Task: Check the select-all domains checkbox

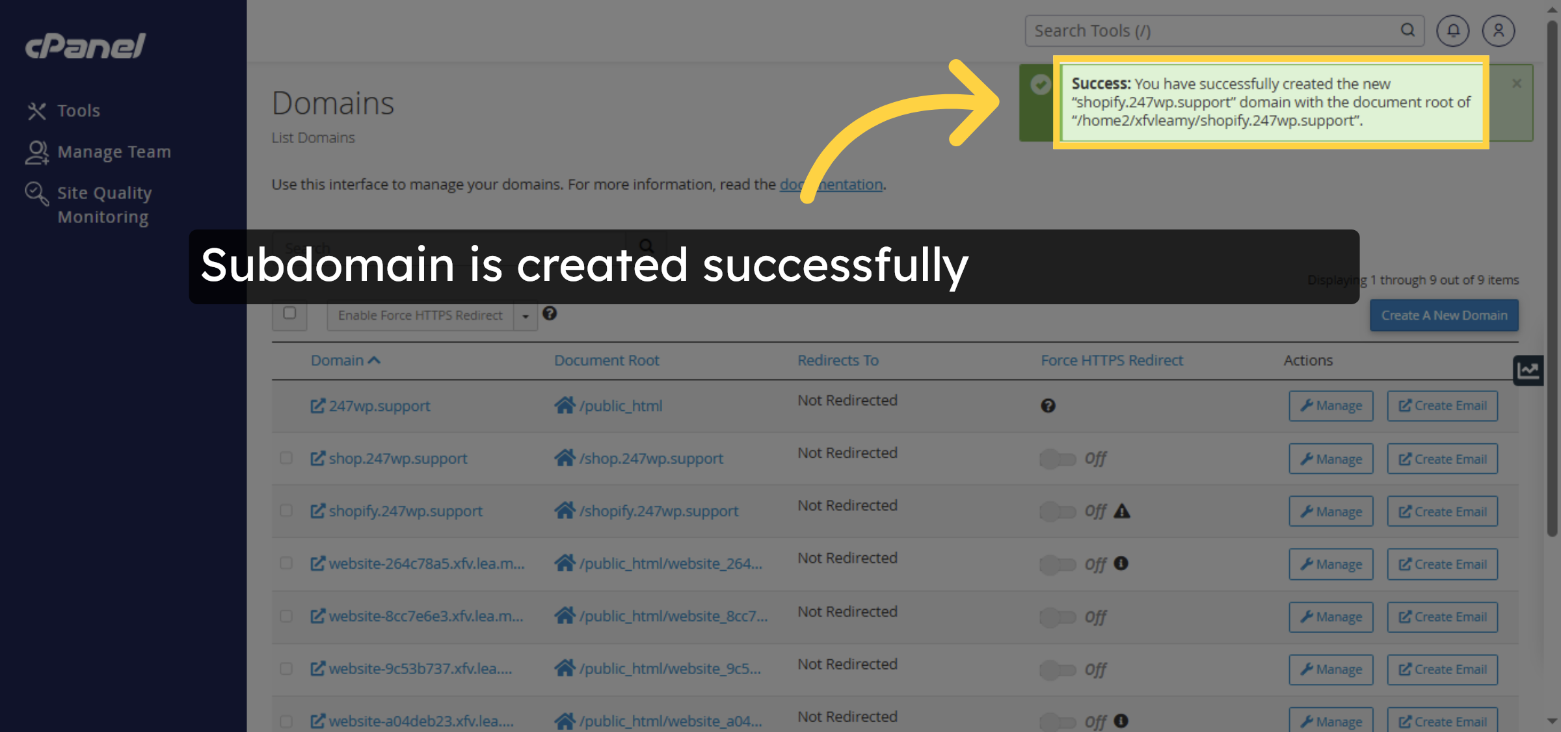Action: [290, 315]
